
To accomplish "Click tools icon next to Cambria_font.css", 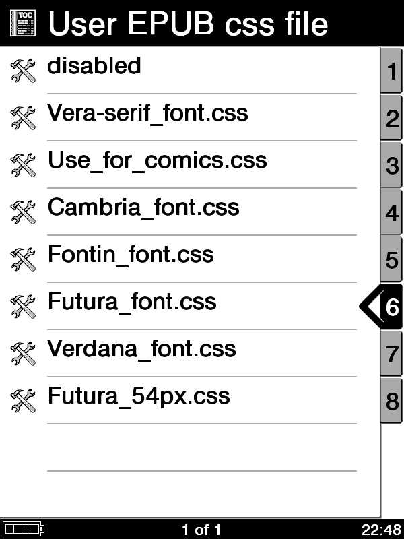I will click(24, 212).
